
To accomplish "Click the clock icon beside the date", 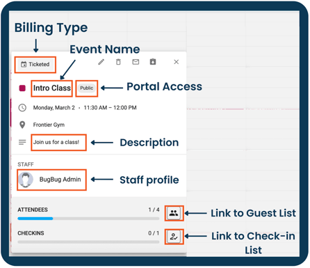I will click(x=22, y=108).
